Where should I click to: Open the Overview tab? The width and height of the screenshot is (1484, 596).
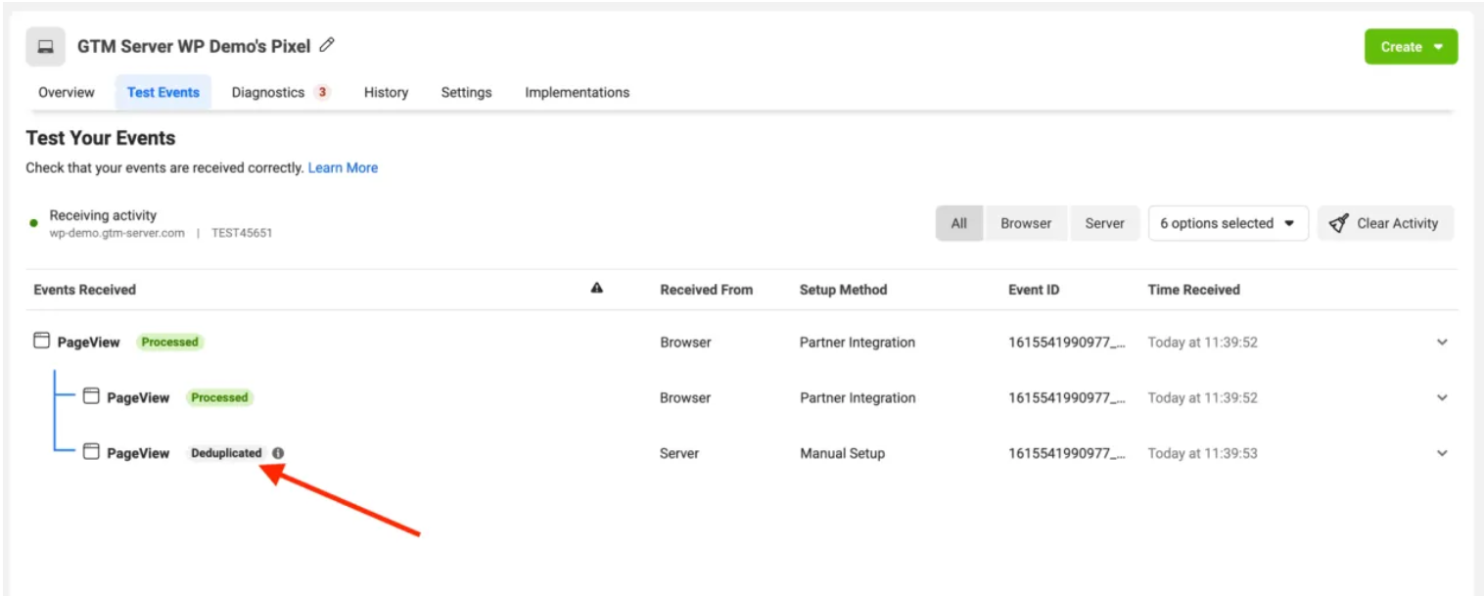(67, 92)
